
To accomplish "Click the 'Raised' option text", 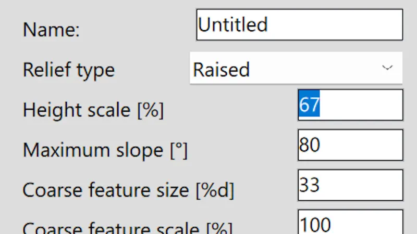I will tap(221, 69).
